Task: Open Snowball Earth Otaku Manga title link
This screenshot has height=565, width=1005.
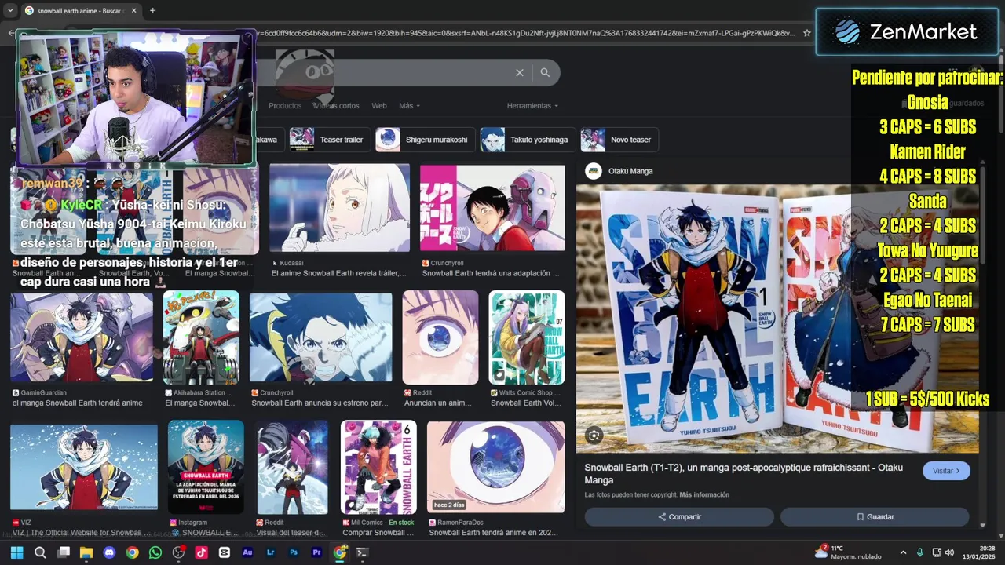Action: click(x=744, y=473)
